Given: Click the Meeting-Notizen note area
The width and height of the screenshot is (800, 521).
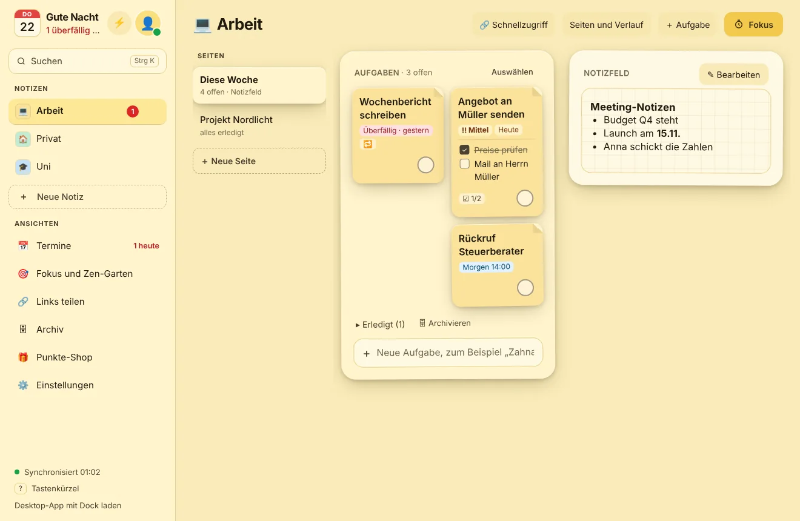Looking at the screenshot, I should point(676,131).
